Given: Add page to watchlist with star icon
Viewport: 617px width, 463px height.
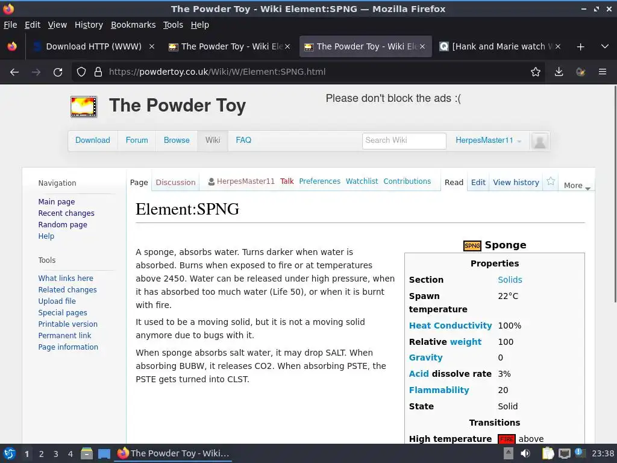Looking at the screenshot, I should (x=551, y=181).
